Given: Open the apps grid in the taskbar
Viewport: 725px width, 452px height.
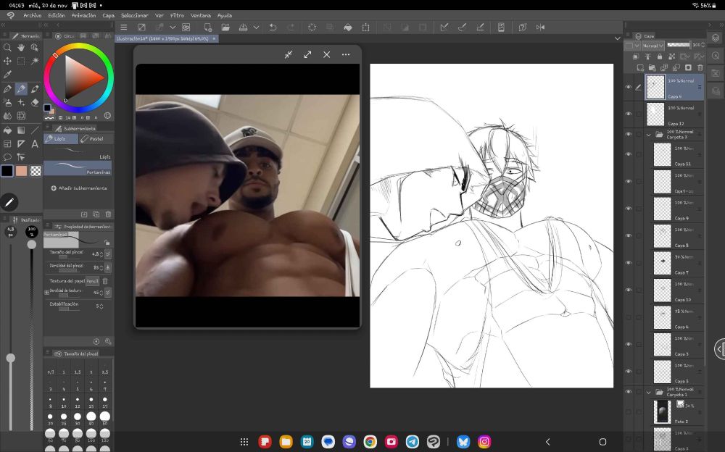Looking at the screenshot, I should 244,442.
